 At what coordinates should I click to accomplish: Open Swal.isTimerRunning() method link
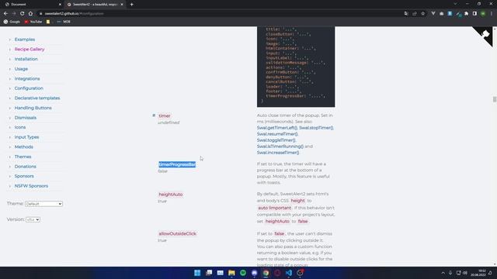tap(280, 146)
